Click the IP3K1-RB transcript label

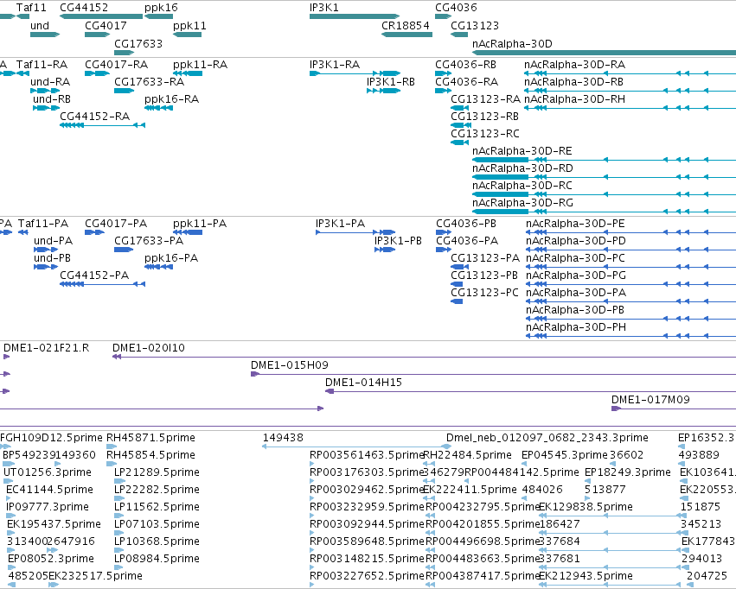pos(391,82)
